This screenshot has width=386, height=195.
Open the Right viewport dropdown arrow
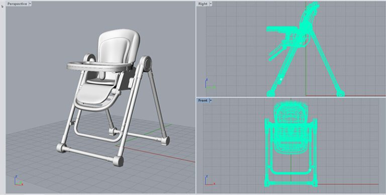tap(211, 4)
